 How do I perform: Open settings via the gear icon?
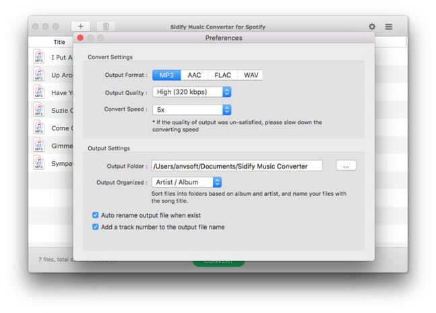point(372,26)
